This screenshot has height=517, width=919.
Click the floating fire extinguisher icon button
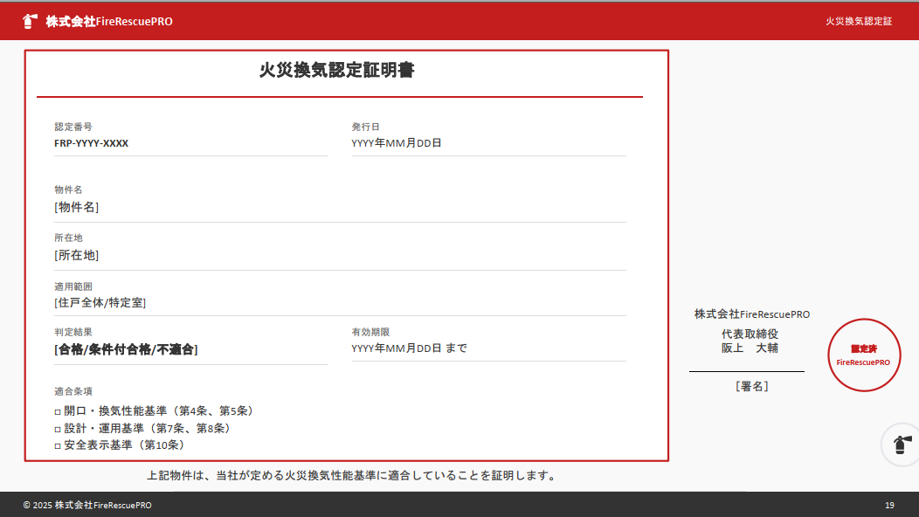(x=902, y=444)
